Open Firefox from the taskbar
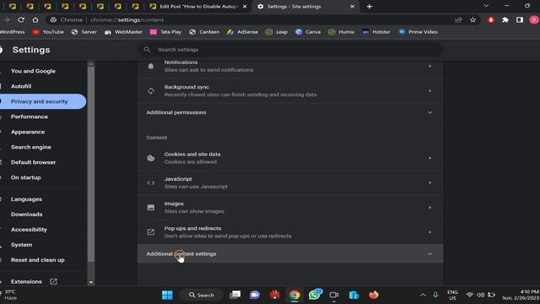This screenshot has height=304, width=540. pyautogui.click(x=374, y=295)
